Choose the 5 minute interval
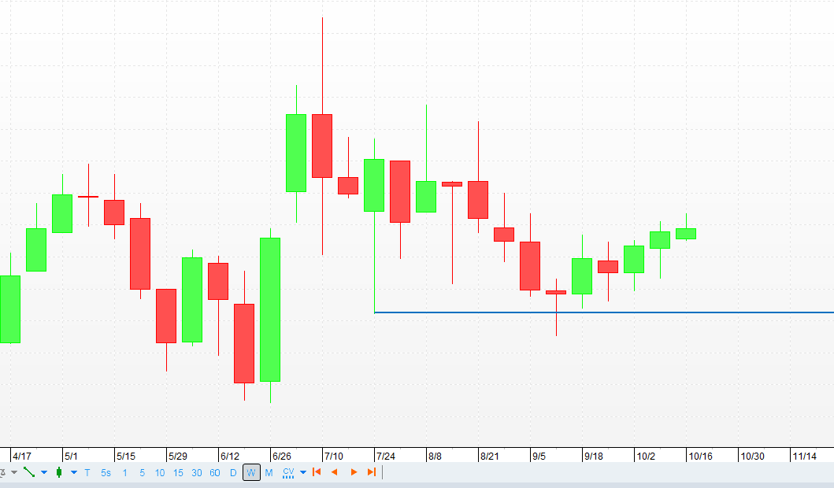834x488 pixels. point(142,472)
